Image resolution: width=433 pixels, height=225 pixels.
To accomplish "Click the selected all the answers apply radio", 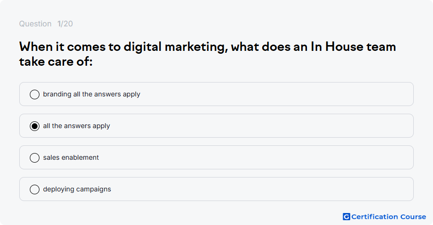I will click(x=35, y=126).
